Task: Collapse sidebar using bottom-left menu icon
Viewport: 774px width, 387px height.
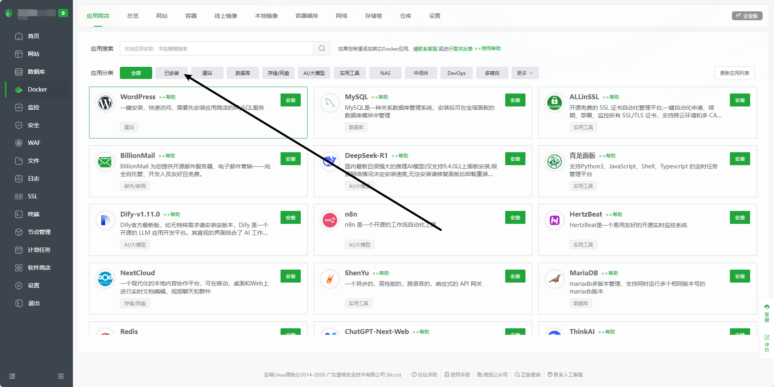Action: (12, 376)
